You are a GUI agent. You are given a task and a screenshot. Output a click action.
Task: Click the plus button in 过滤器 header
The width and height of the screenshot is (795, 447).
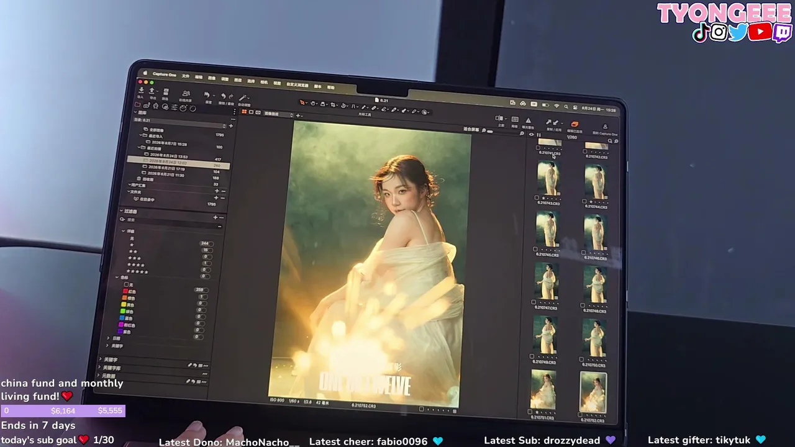click(x=216, y=217)
